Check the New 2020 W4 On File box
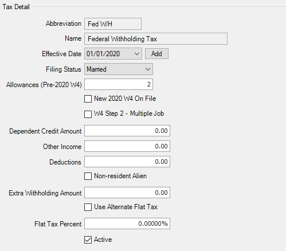The image size is (286, 251). click(x=88, y=99)
